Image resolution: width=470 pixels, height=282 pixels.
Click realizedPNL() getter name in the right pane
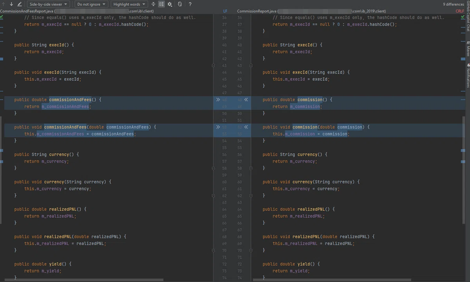[311, 209]
